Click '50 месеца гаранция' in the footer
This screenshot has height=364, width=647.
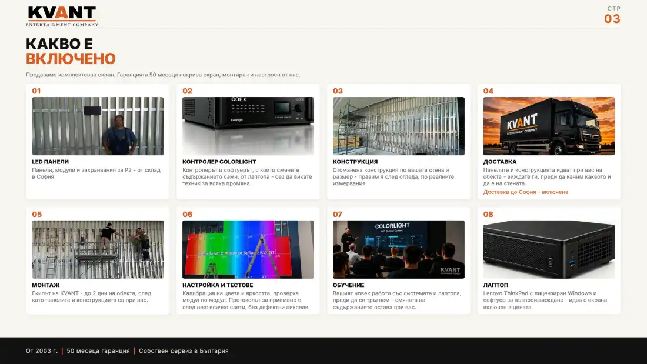click(x=98, y=351)
